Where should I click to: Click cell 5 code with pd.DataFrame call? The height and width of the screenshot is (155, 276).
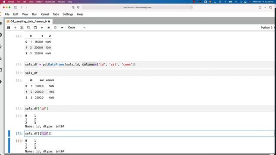(x=149, y=65)
